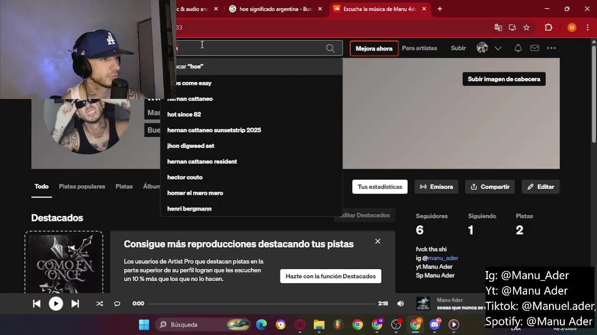This screenshot has width=597, height=335.
Task: Mute with the volume speaker icon
Action: [x=400, y=303]
